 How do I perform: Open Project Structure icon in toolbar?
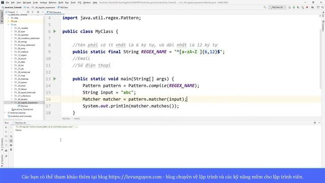point(313,7)
